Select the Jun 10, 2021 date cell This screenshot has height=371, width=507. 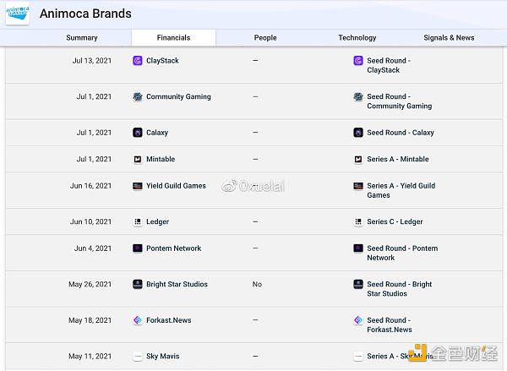tap(90, 221)
